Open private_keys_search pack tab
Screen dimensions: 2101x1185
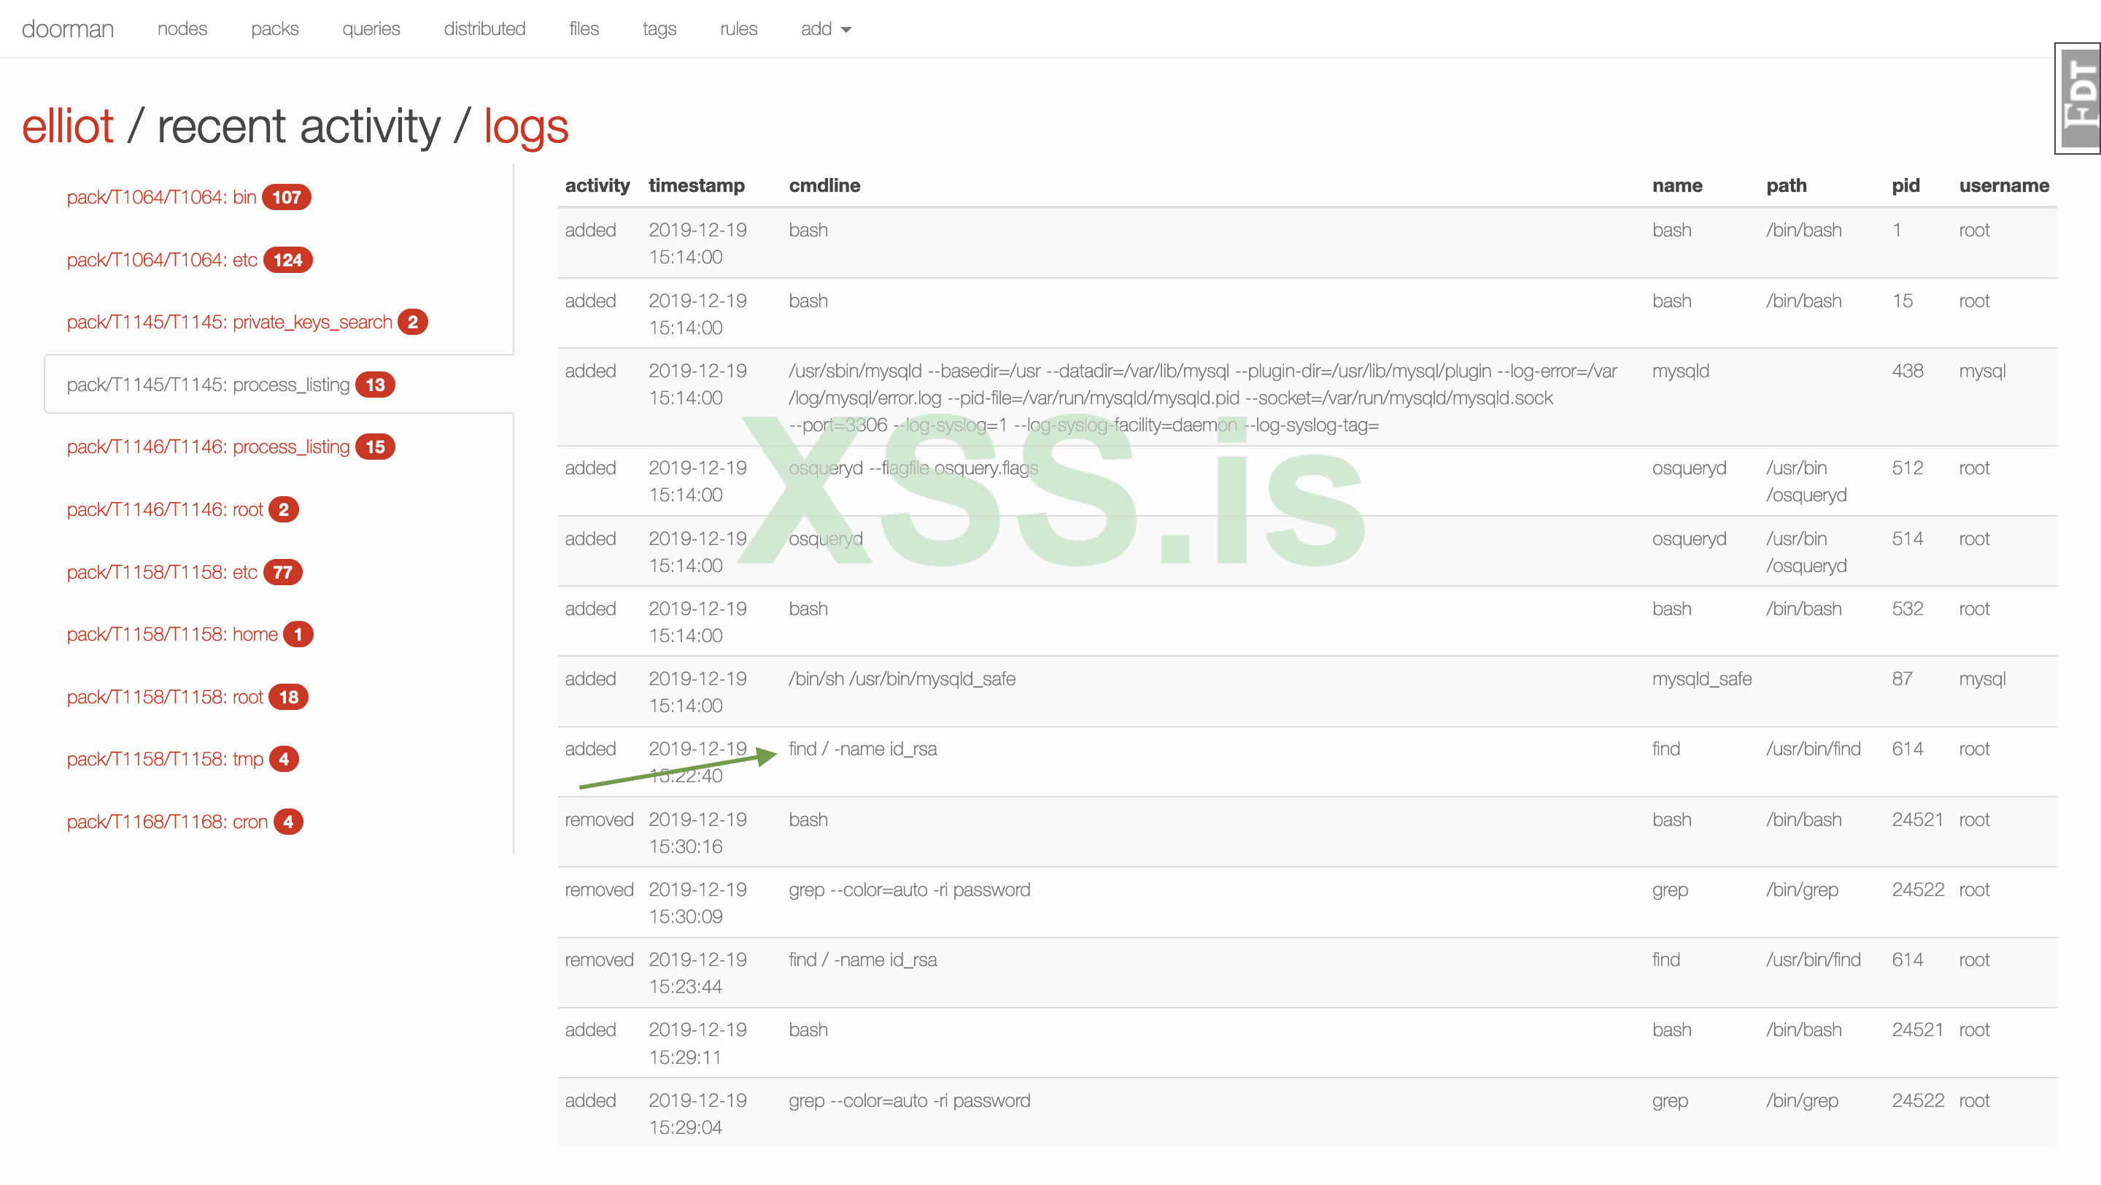pos(229,322)
